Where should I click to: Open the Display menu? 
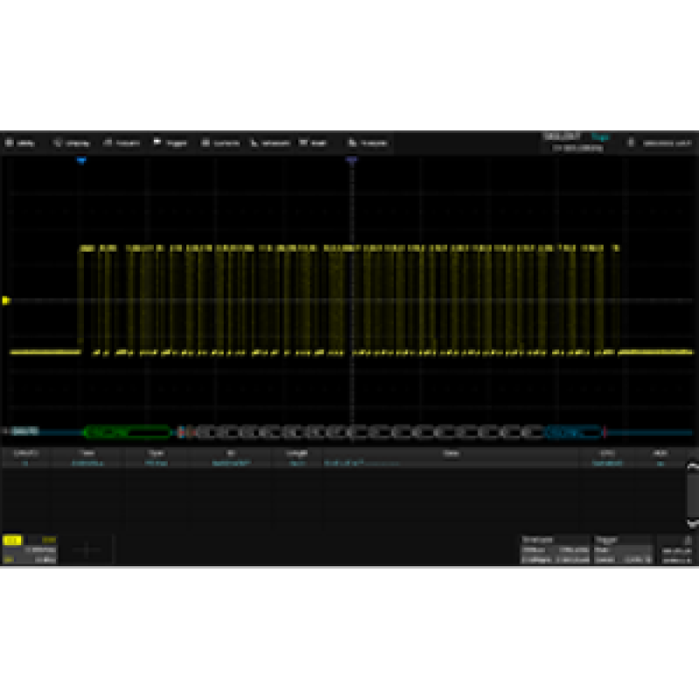click(72, 142)
